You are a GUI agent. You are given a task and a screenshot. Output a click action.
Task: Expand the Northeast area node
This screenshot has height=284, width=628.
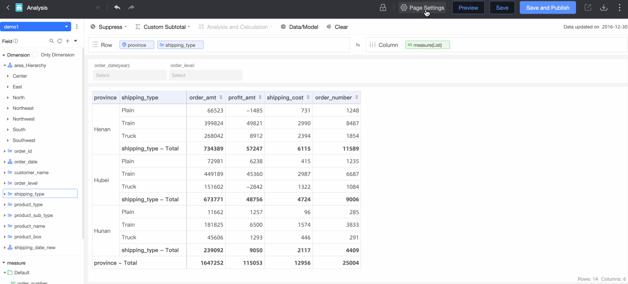pyautogui.click(x=8, y=108)
